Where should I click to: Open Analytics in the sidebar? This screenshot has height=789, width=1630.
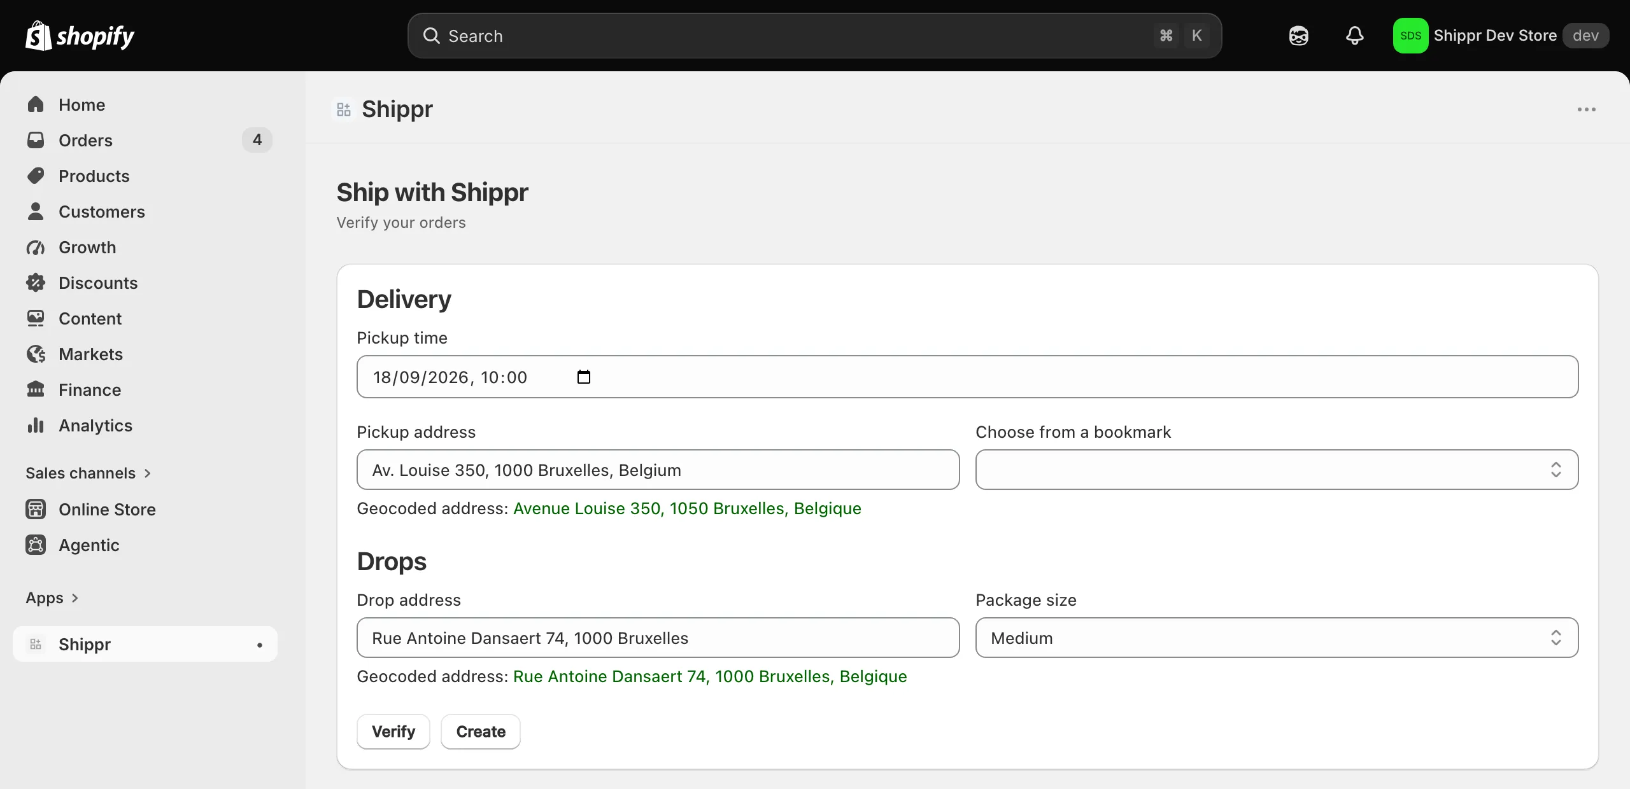pyautogui.click(x=145, y=425)
